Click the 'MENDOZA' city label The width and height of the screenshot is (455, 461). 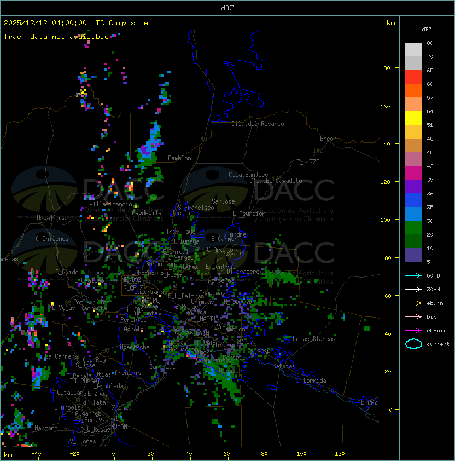(x=133, y=279)
